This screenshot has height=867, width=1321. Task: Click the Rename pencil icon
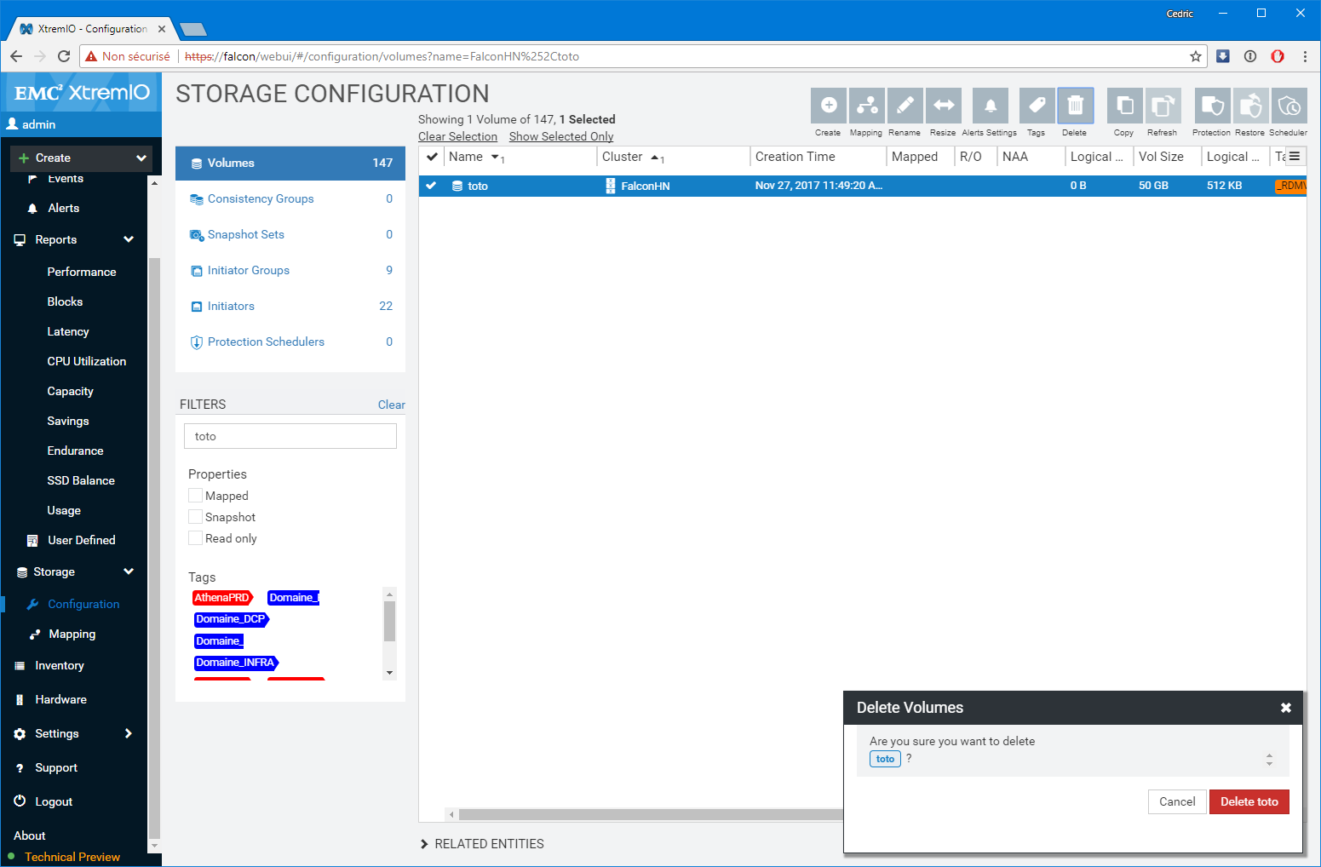(x=905, y=106)
